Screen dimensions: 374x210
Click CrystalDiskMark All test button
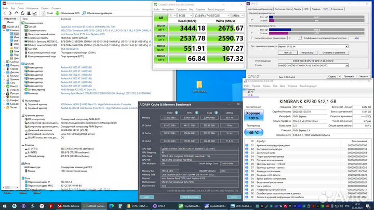tap(161, 18)
